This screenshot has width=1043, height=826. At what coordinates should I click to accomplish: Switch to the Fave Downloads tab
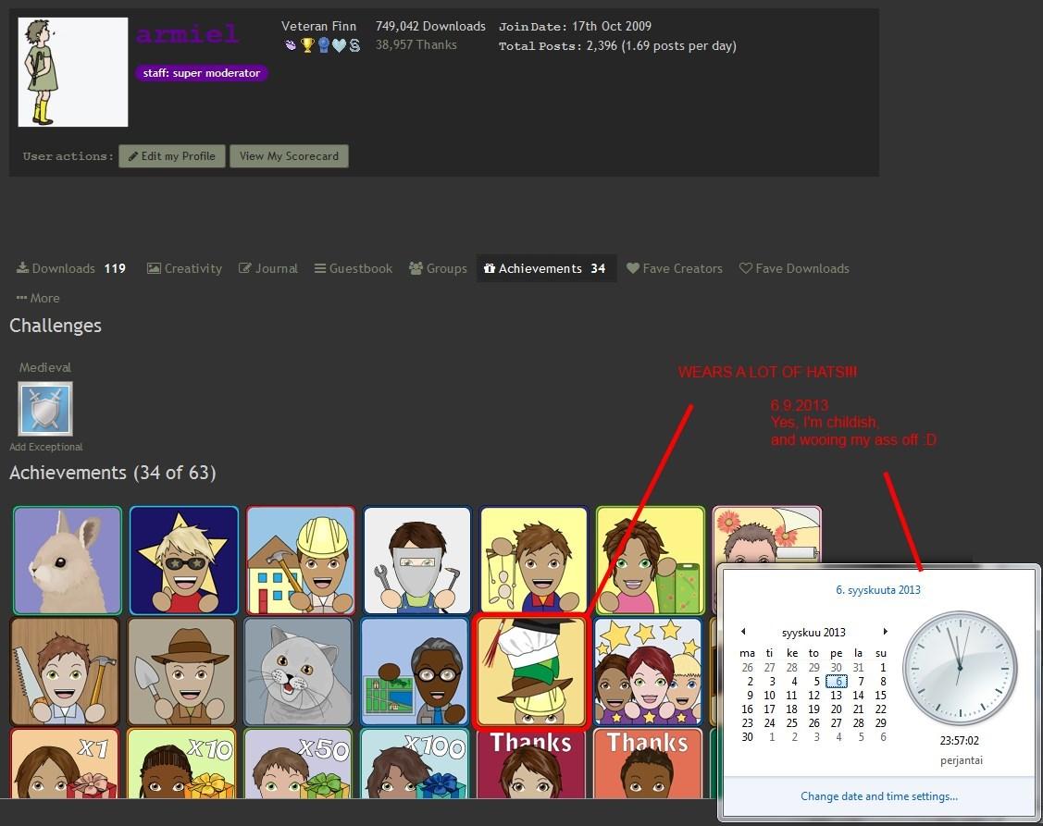[x=794, y=268]
